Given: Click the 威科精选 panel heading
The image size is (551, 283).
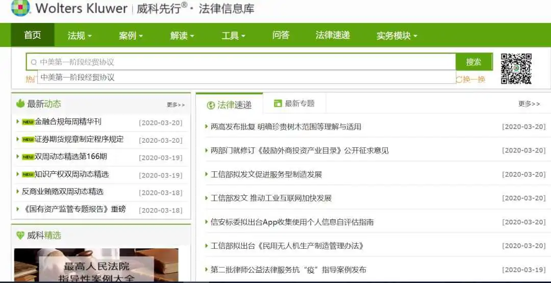Looking at the screenshot, I should tap(44, 235).
